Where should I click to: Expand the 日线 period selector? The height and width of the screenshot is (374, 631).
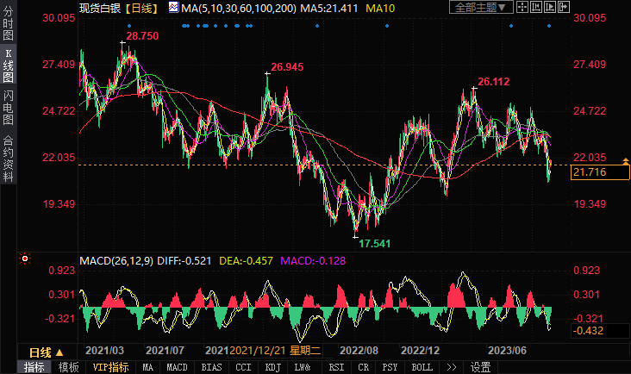pyautogui.click(x=47, y=352)
